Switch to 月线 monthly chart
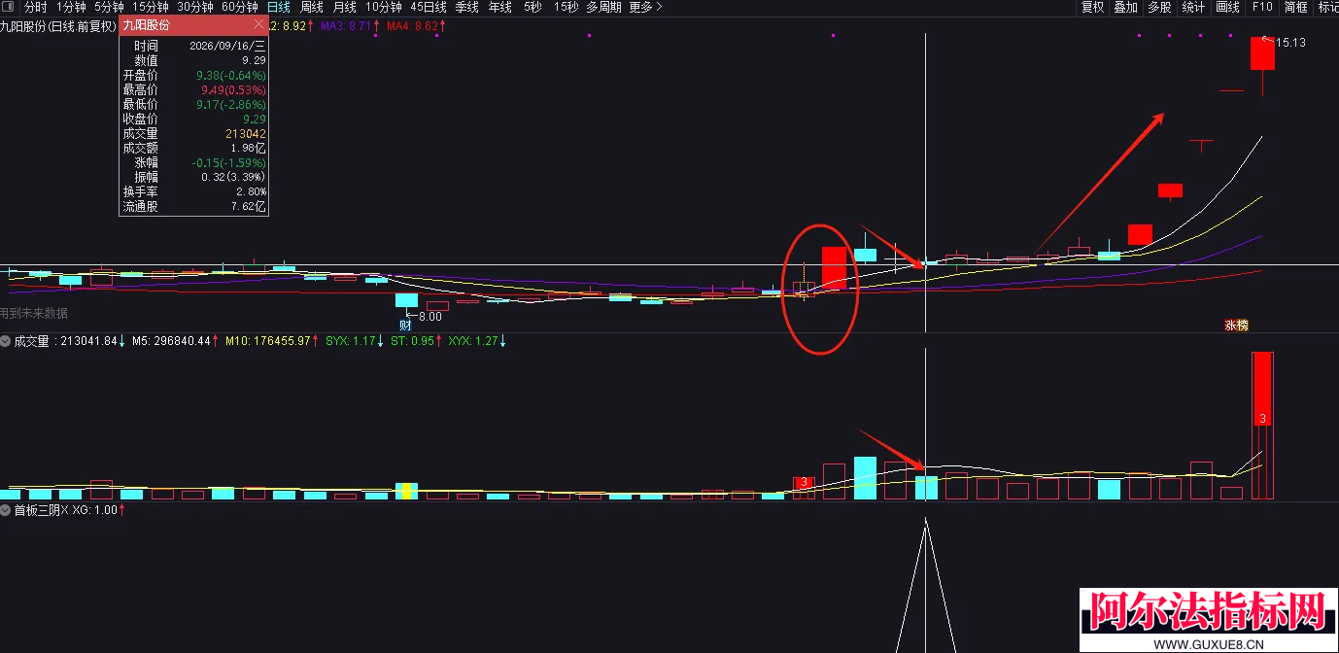 coord(345,7)
